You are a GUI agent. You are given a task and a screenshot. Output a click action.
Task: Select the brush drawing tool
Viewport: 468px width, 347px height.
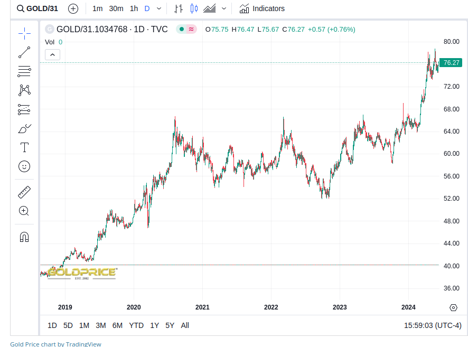click(24, 128)
